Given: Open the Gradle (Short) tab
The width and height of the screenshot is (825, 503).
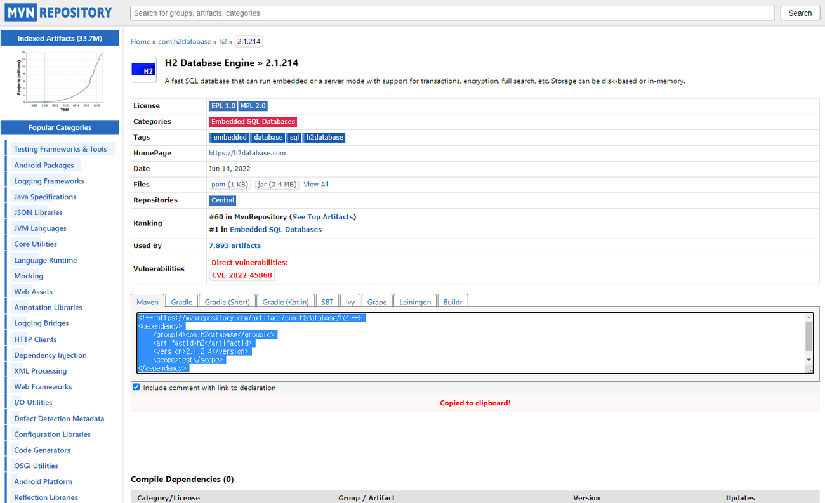Looking at the screenshot, I should point(227,302).
